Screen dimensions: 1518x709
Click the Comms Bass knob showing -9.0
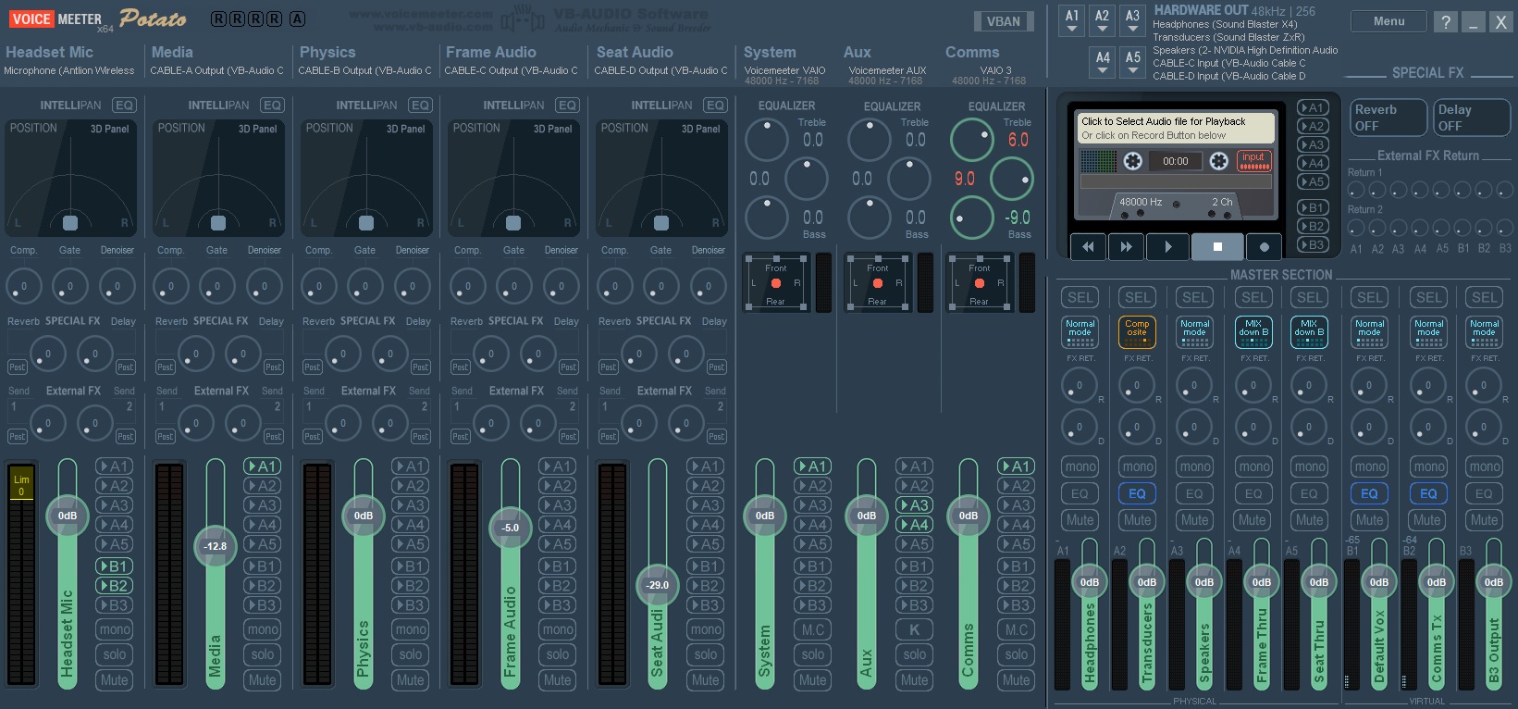[972, 218]
